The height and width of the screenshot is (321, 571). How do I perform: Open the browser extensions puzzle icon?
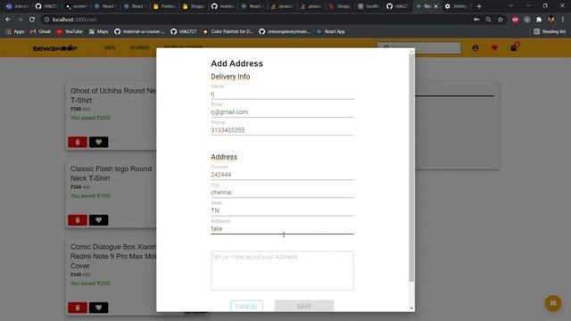pyautogui.click(x=539, y=20)
